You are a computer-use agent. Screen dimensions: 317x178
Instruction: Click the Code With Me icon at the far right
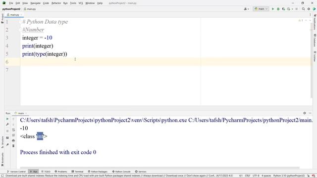314,9
